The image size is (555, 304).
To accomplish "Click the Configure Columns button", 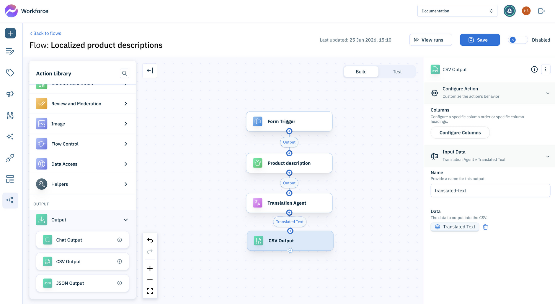I will point(460,133).
